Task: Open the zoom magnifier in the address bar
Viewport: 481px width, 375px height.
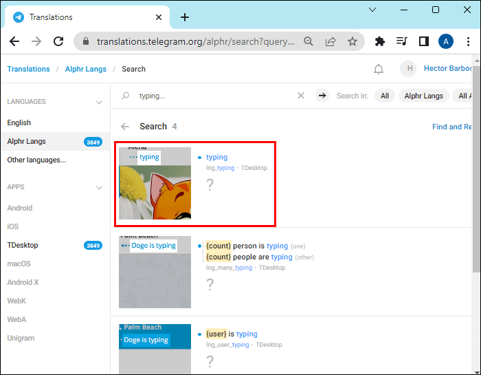Action: [x=309, y=41]
